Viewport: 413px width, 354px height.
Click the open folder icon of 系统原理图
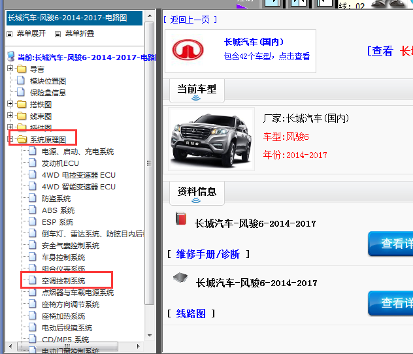click(x=22, y=139)
